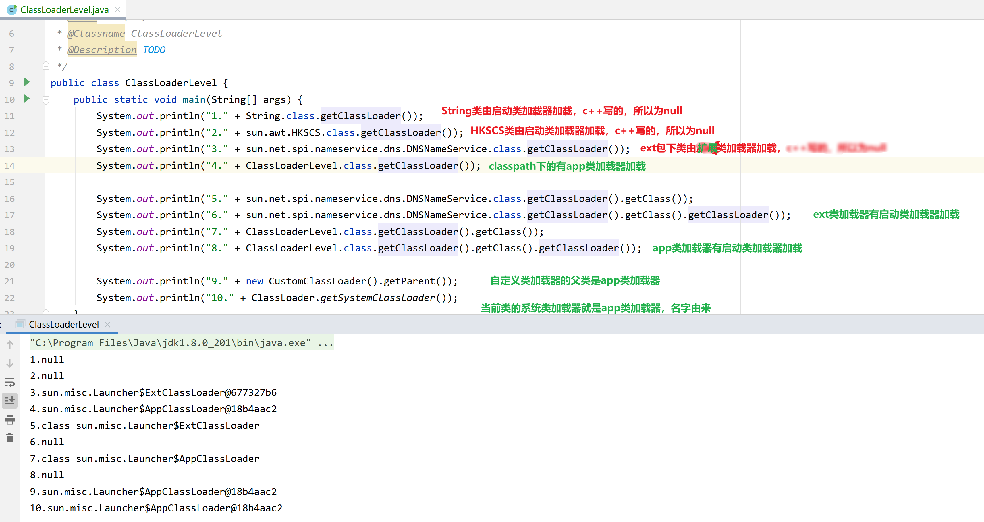Click Java class icon on editor tab
The height and width of the screenshot is (522, 984).
click(12, 9)
